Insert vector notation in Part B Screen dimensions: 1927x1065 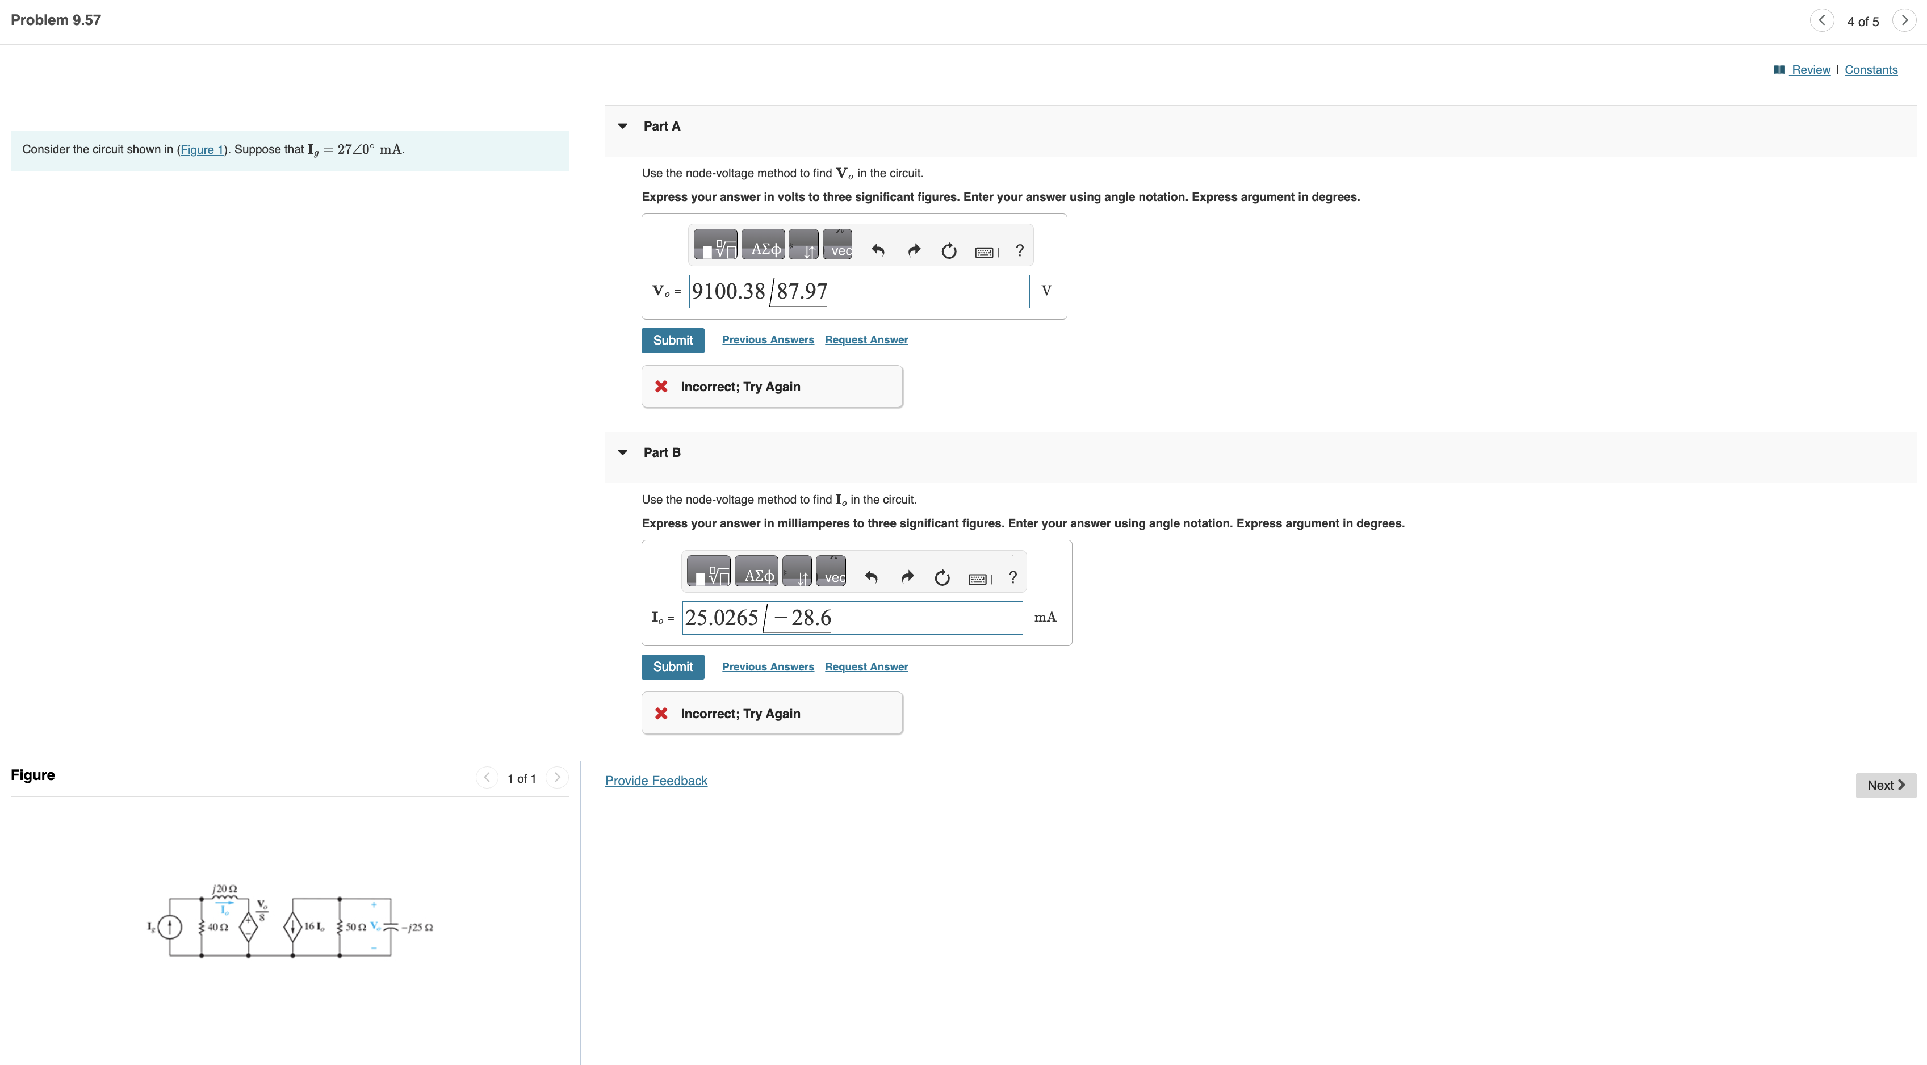point(830,572)
